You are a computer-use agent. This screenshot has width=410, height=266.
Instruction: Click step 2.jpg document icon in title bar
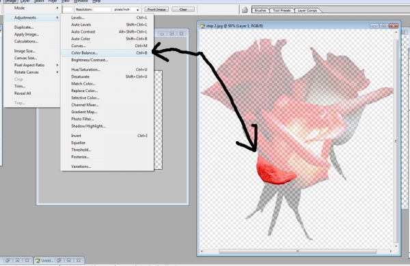[202, 26]
